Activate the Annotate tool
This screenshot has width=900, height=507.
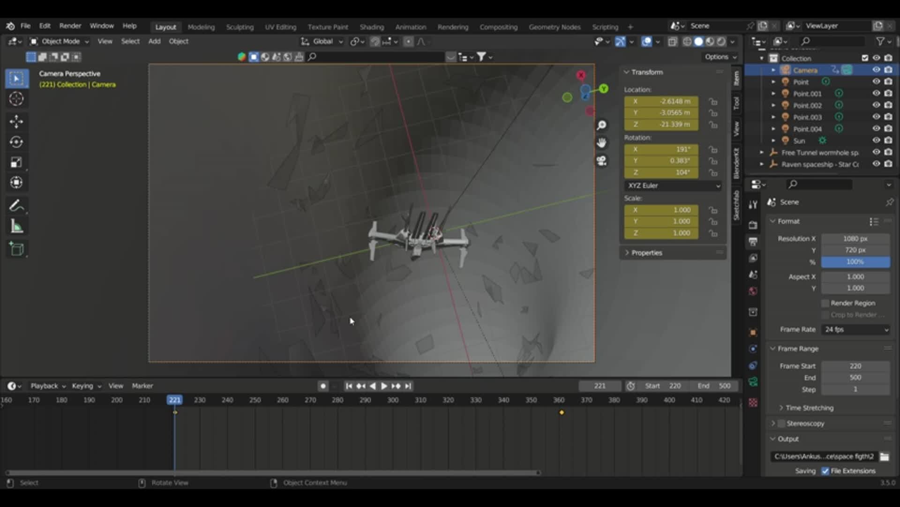click(16, 205)
